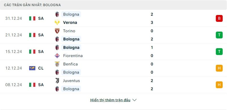Click the Benfica club crest icon
The image size is (227, 110).
click(57, 64)
